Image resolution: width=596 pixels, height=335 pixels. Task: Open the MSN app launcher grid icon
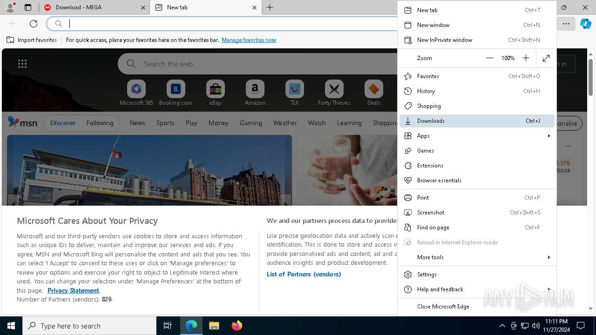click(22, 64)
